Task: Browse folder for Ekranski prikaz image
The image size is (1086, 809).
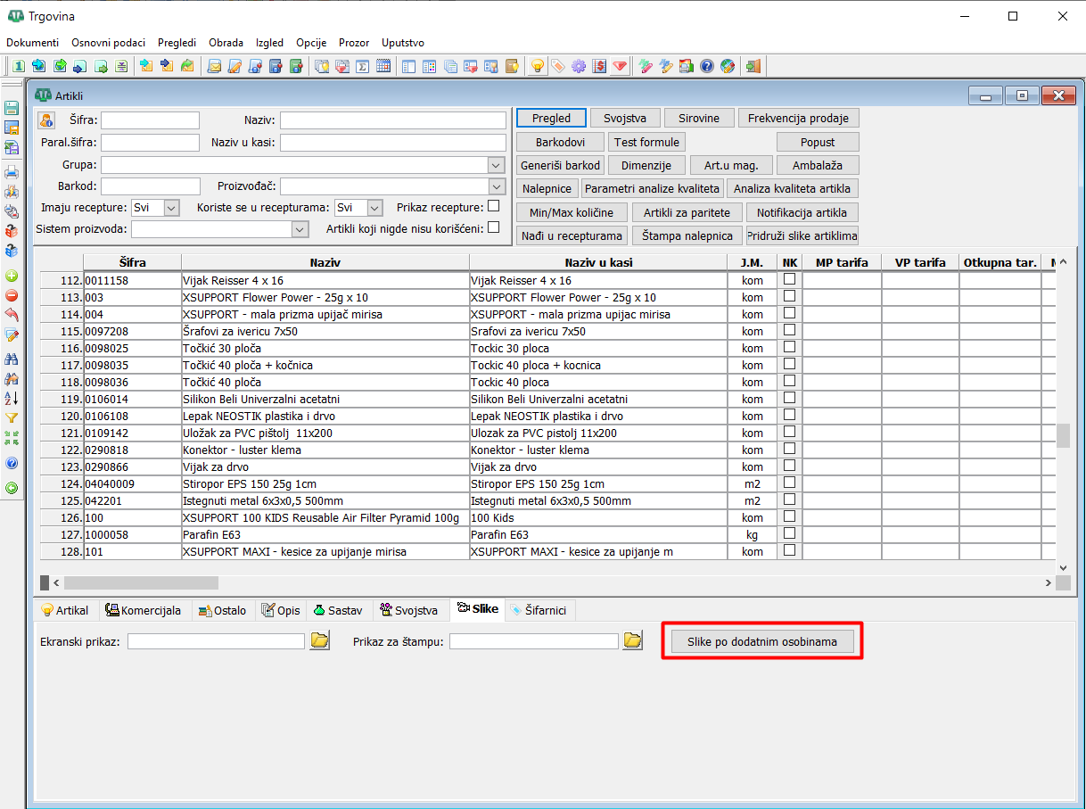Action: pos(320,640)
